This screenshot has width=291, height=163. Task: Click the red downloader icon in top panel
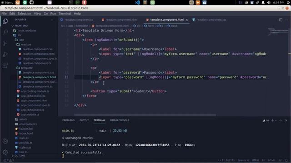pyautogui.click(x=84, y=2)
